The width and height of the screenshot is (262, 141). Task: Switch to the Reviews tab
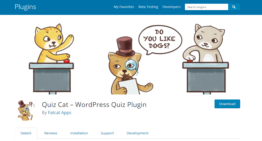tap(51, 133)
